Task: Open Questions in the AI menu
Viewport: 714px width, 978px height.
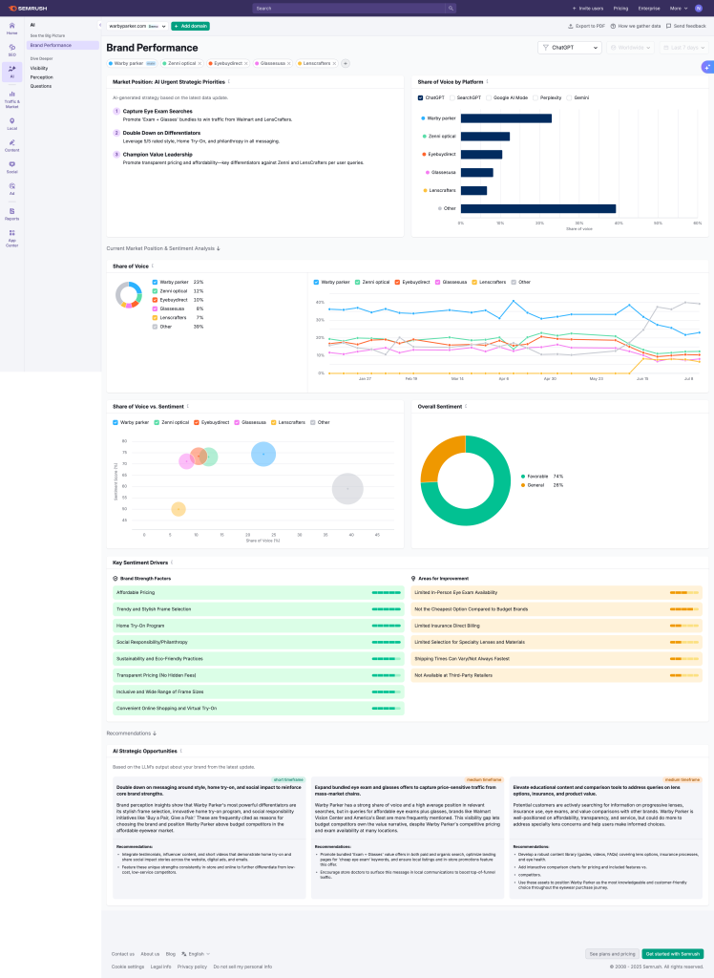Action: (41, 86)
